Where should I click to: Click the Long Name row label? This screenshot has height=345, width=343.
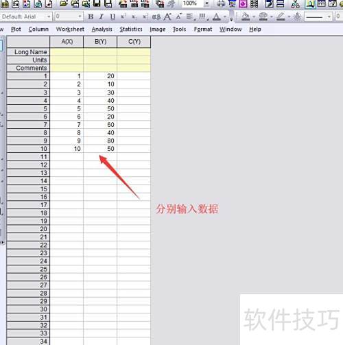click(x=28, y=52)
